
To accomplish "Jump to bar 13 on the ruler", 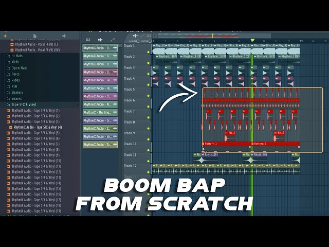I will point(301,41).
